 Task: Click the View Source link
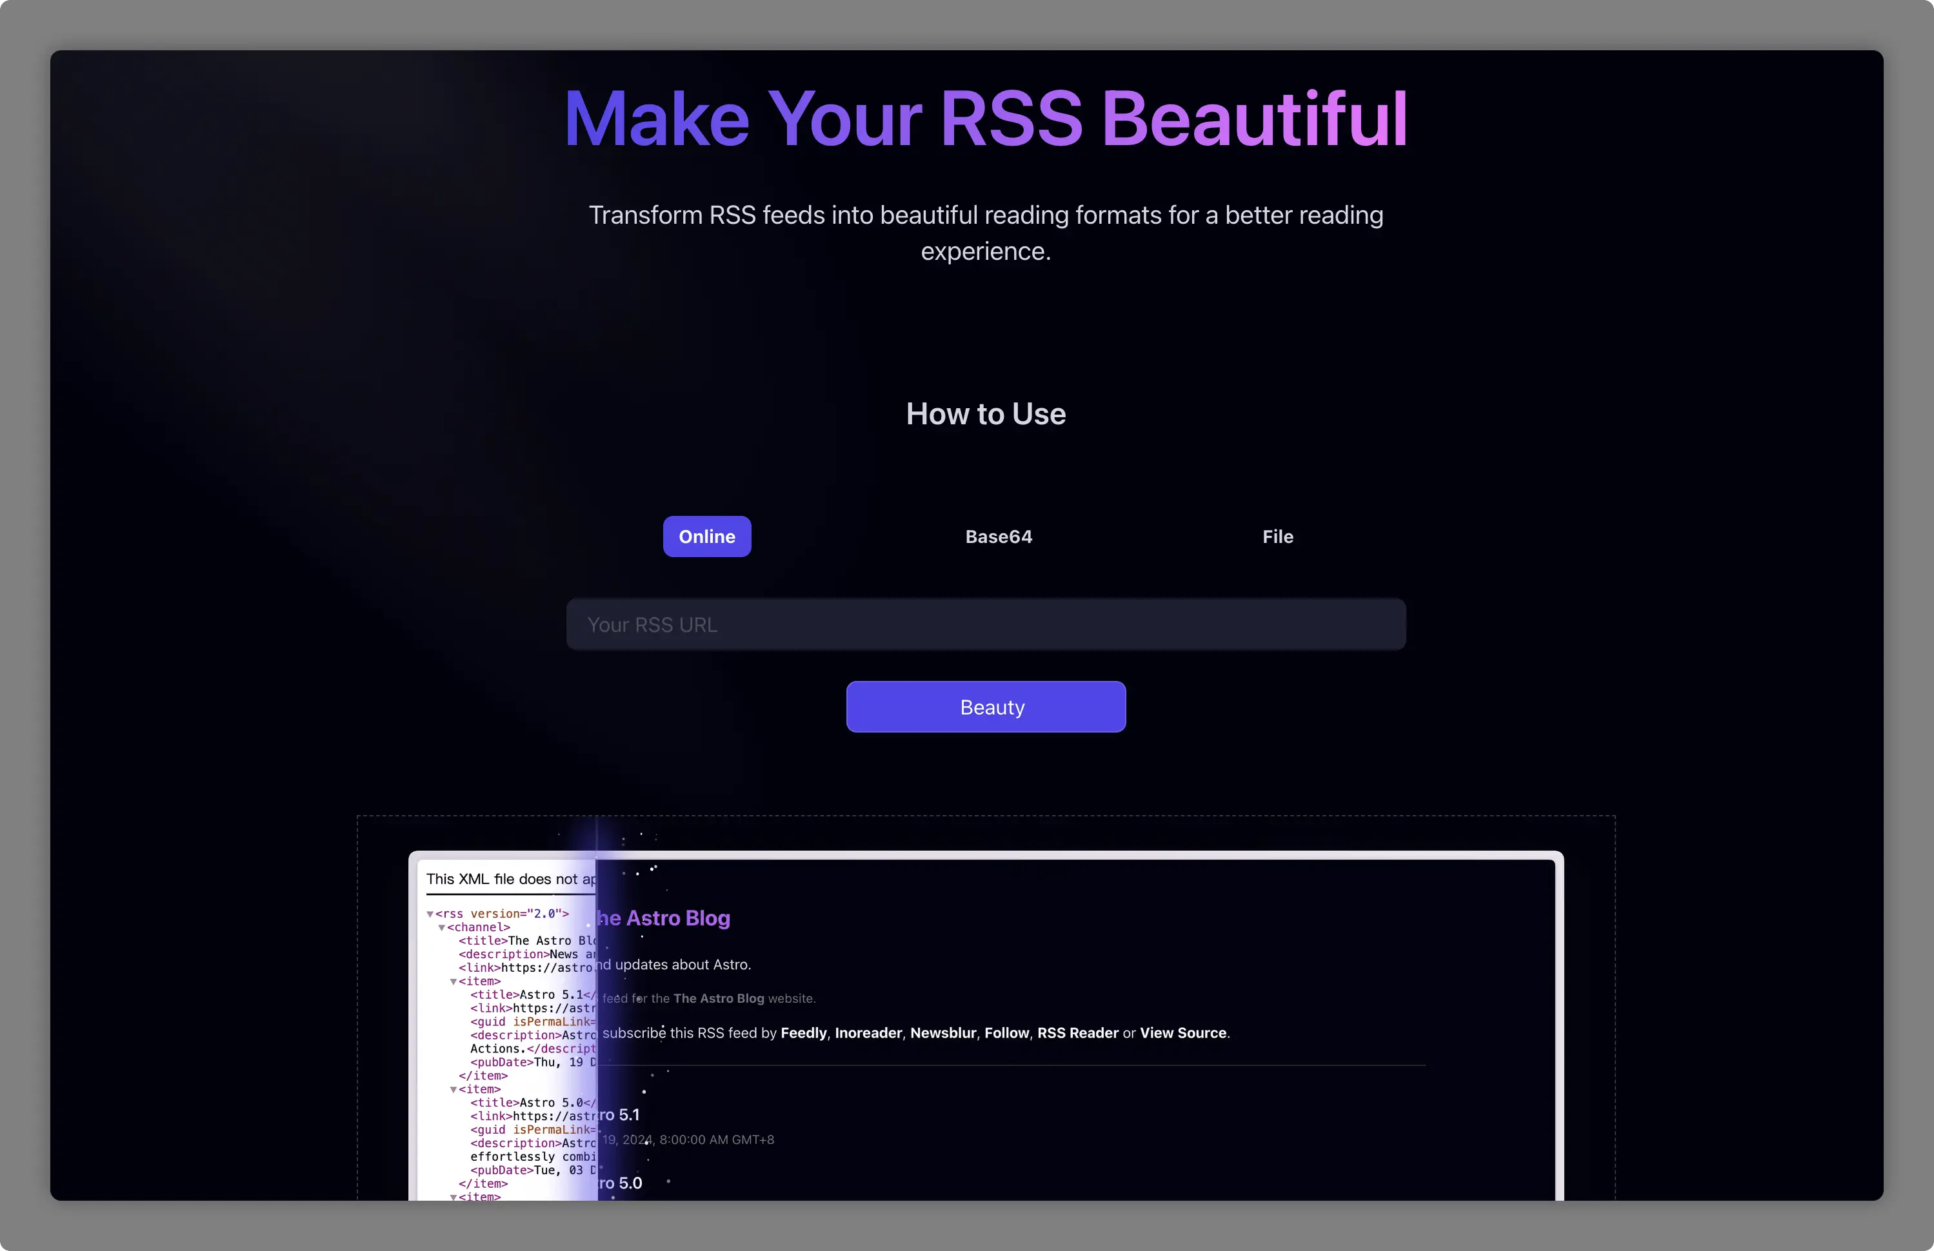pos(1183,1032)
